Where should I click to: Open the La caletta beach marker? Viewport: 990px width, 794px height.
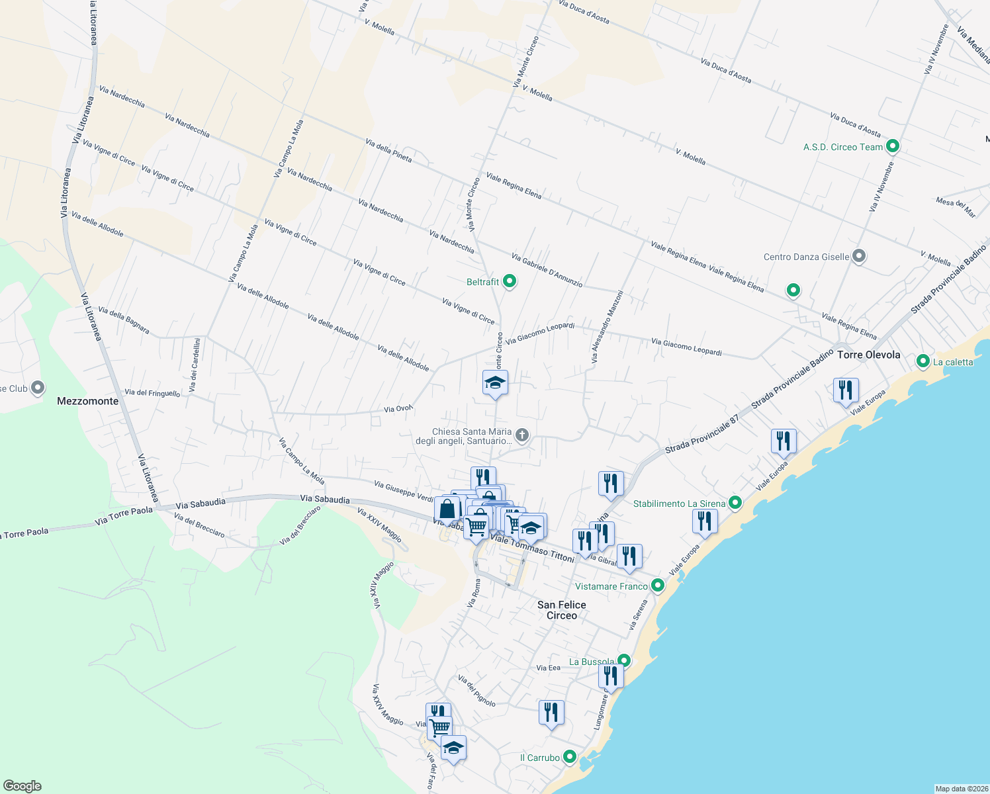pos(922,361)
